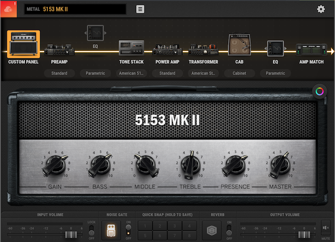This screenshot has height=242, width=335.
Task: Select the Tone Stack module icon
Action: pos(132,48)
